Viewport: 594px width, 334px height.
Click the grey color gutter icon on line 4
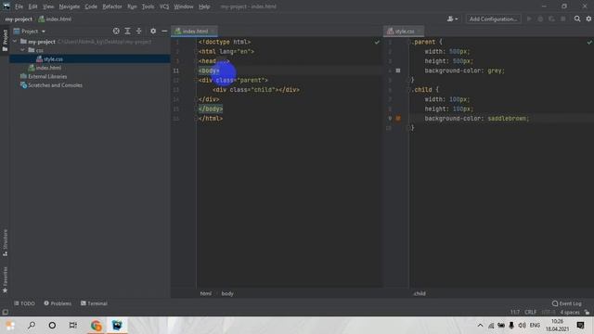pos(398,71)
